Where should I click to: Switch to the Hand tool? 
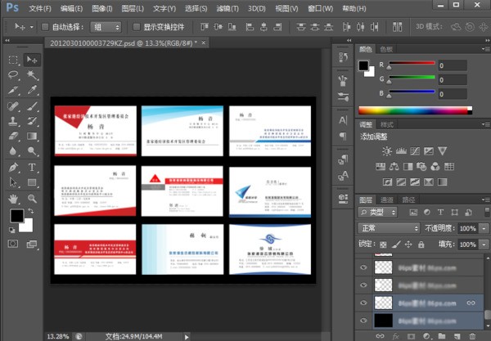(x=14, y=198)
